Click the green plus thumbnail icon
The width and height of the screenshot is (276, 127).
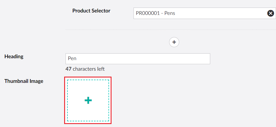click(x=88, y=100)
